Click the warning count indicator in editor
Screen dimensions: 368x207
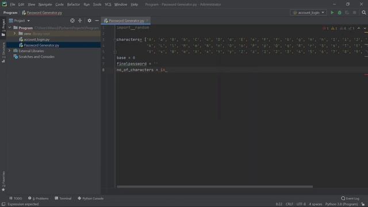point(334,28)
